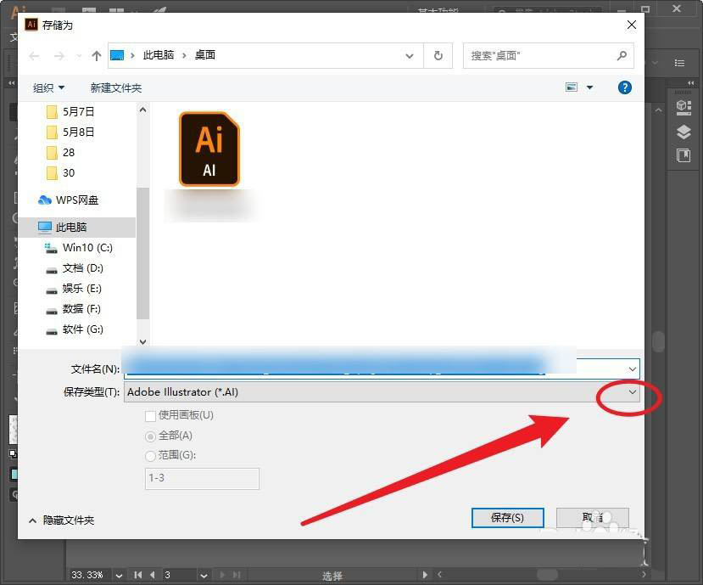Open the 保存类型 format dropdown
The image size is (703, 585).
[382, 392]
